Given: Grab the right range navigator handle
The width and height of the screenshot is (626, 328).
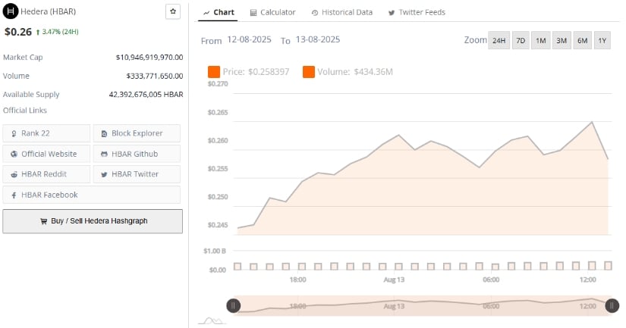Looking at the screenshot, I should [612, 306].
